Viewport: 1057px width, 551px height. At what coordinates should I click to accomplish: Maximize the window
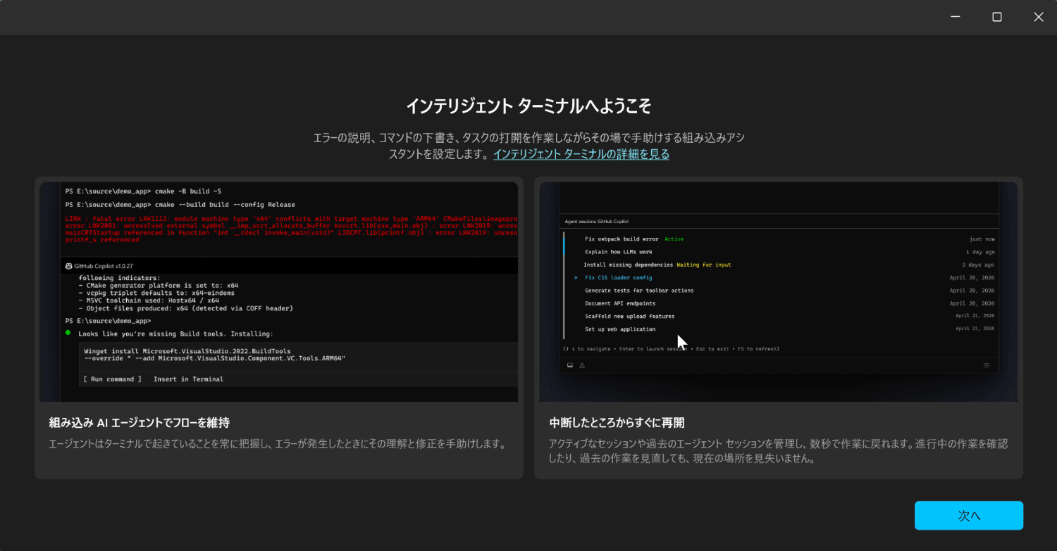[997, 17]
